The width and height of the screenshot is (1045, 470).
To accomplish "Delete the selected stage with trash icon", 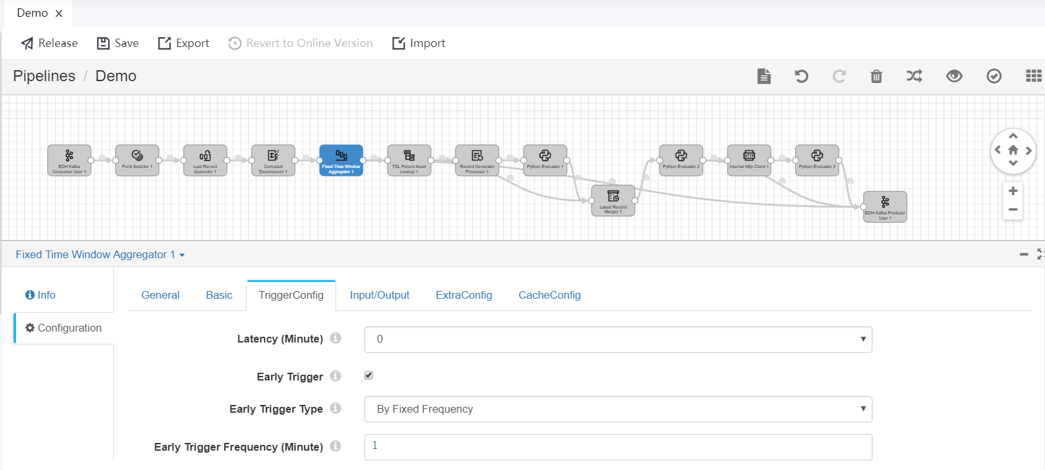I will coord(876,76).
